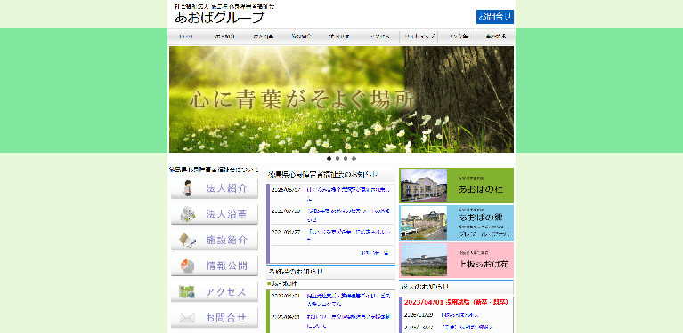Image resolution: width=683 pixels, height=333 pixels.
Task: Go to HOME in the navigation bar
Action: (186, 37)
